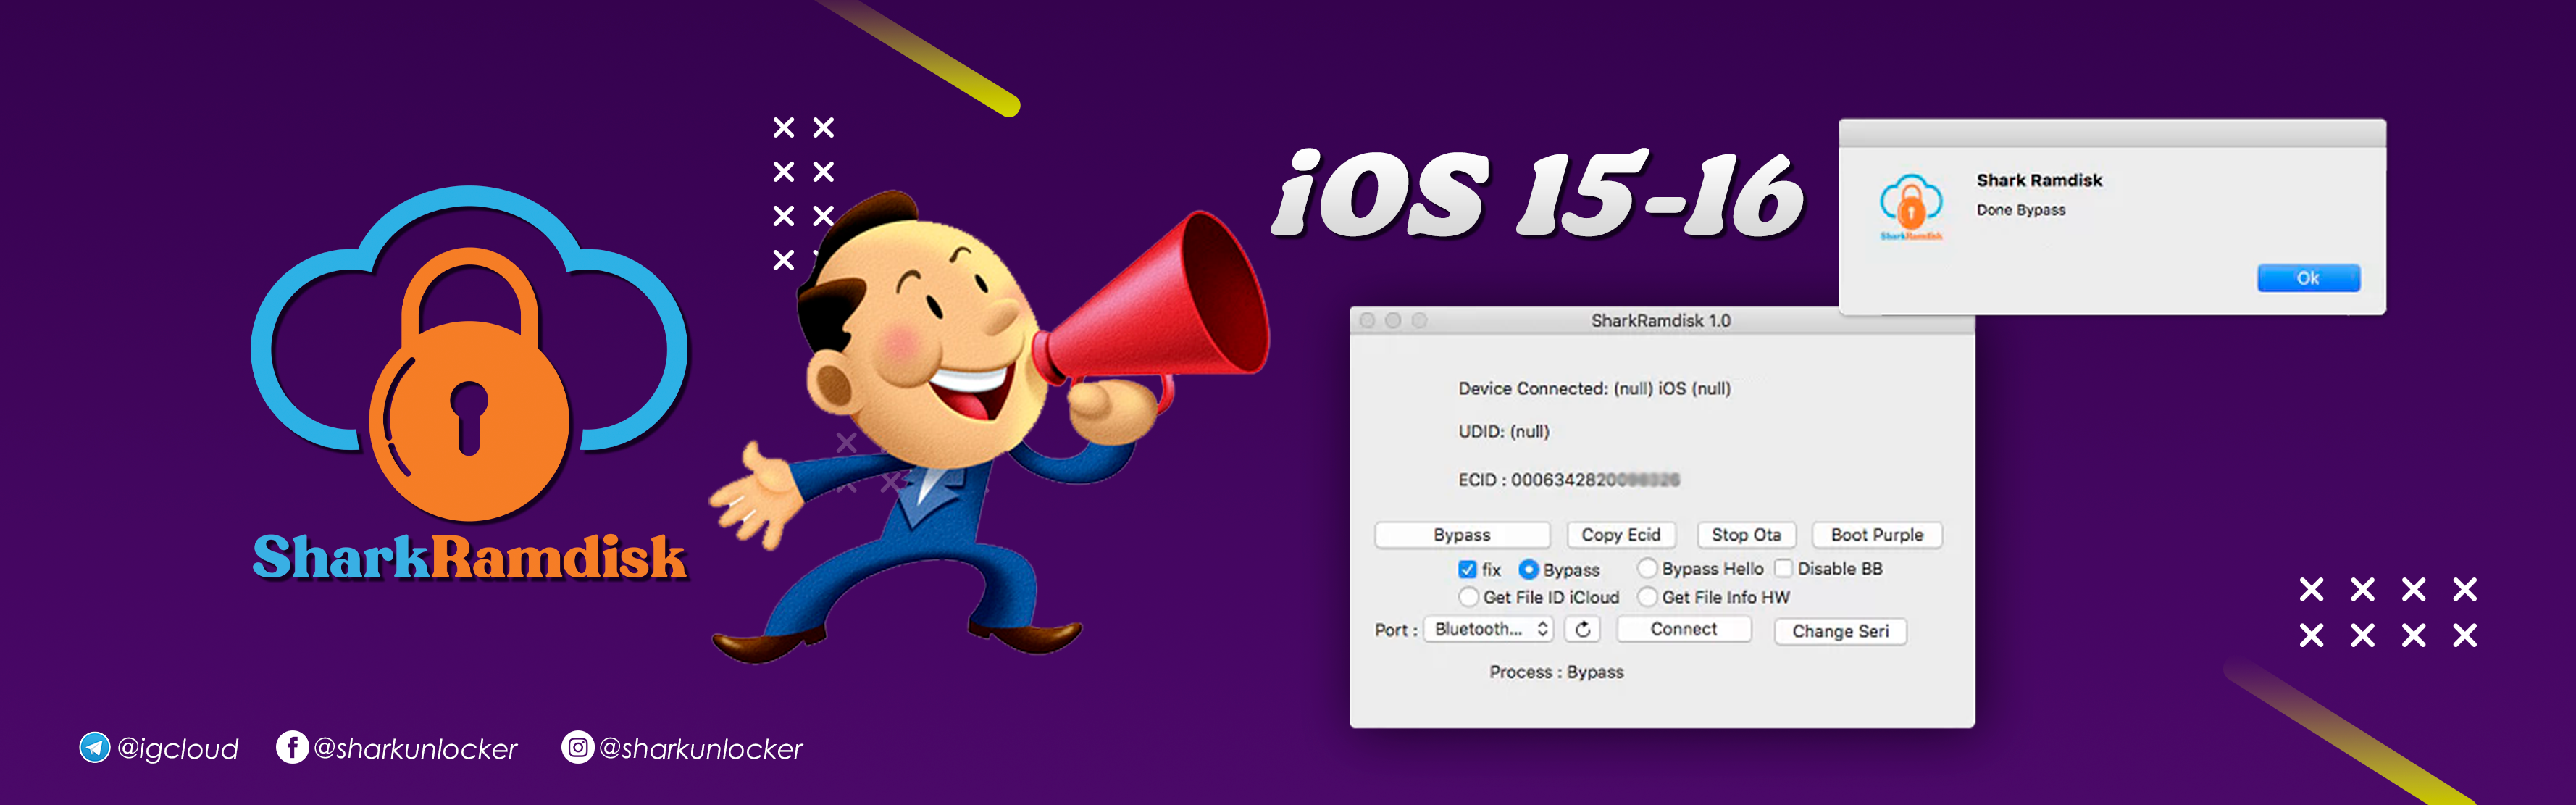Click the Device Connected status line
The height and width of the screenshot is (805, 2576).
[1594, 389]
